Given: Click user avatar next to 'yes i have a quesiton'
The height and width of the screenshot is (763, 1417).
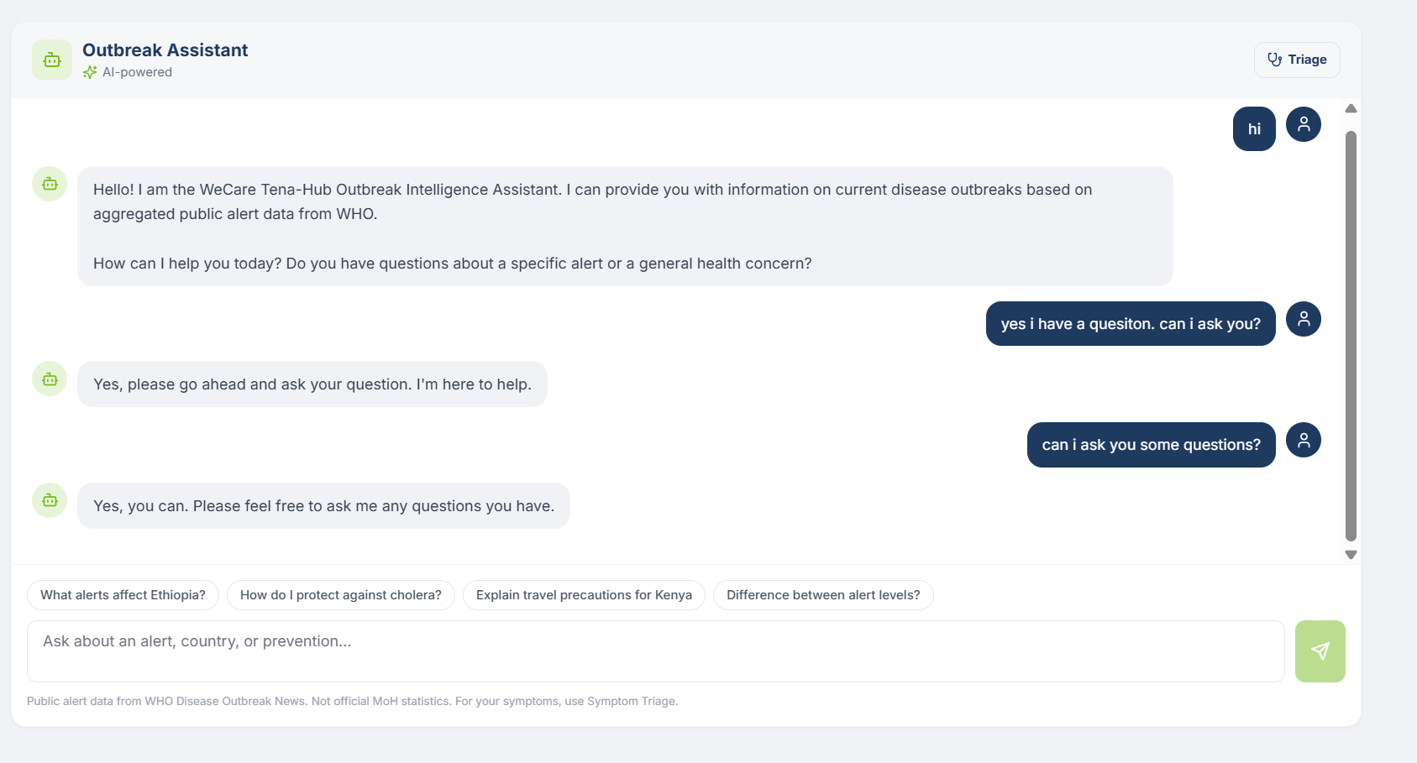Looking at the screenshot, I should click(x=1304, y=319).
